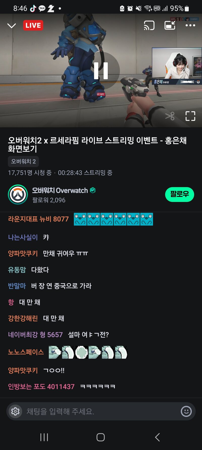202x450 pixels.
Task: Open the stream title text
Action: point(97,144)
